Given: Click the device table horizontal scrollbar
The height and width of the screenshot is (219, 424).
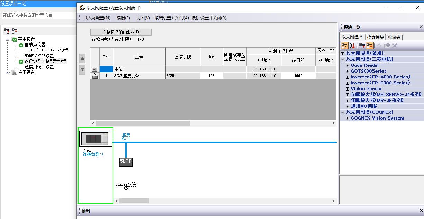Looking at the screenshot, I should coord(143,123).
